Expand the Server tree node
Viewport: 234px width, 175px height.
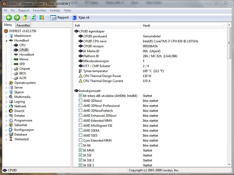pyautogui.click(x=6, y=88)
